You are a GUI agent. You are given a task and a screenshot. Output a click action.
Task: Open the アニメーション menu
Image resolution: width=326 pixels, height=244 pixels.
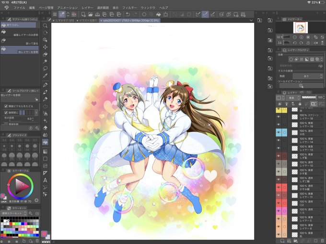68,8
